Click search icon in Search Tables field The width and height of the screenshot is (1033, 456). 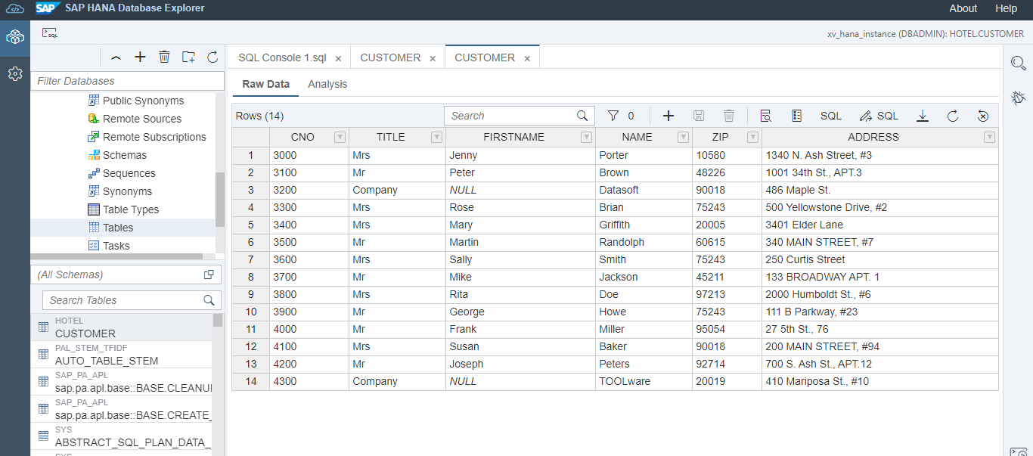(x=209, y=300)
